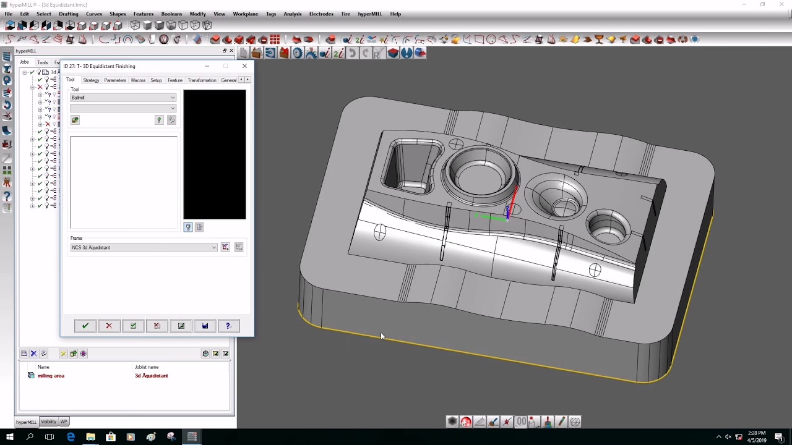Image resolution: width=792 pixels, height=445 pixels.
Task: Click the '3d Äquidistant' joblist name
Action: (x=152, y=376)
